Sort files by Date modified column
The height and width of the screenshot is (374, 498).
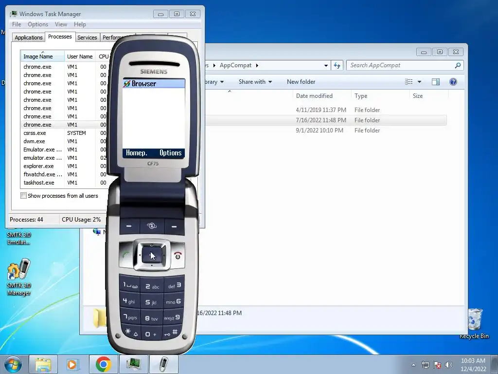(x=322, y=96)
